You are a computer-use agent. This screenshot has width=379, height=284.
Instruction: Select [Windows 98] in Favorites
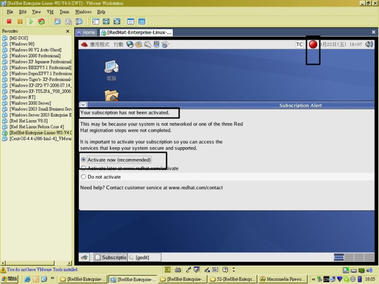point(22,44)
